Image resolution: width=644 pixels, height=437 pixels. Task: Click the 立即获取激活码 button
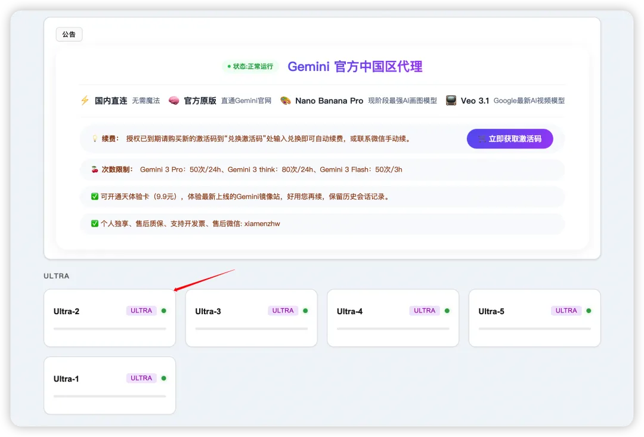510,139
